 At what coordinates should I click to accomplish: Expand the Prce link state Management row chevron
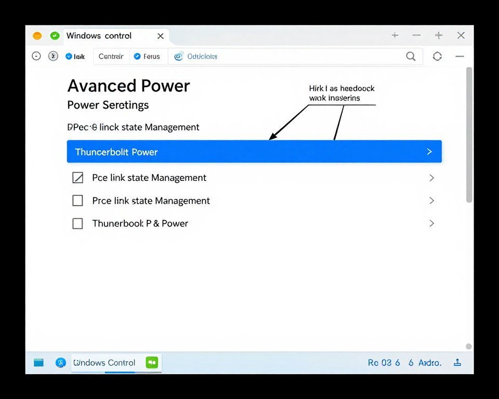pos(431,201)
